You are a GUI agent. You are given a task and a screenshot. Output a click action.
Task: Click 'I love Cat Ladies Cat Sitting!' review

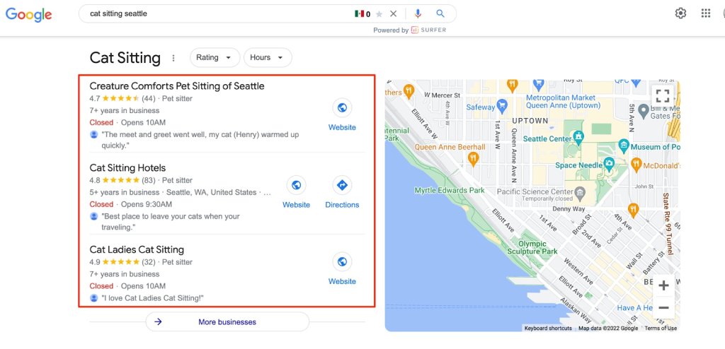pos(153,298)
